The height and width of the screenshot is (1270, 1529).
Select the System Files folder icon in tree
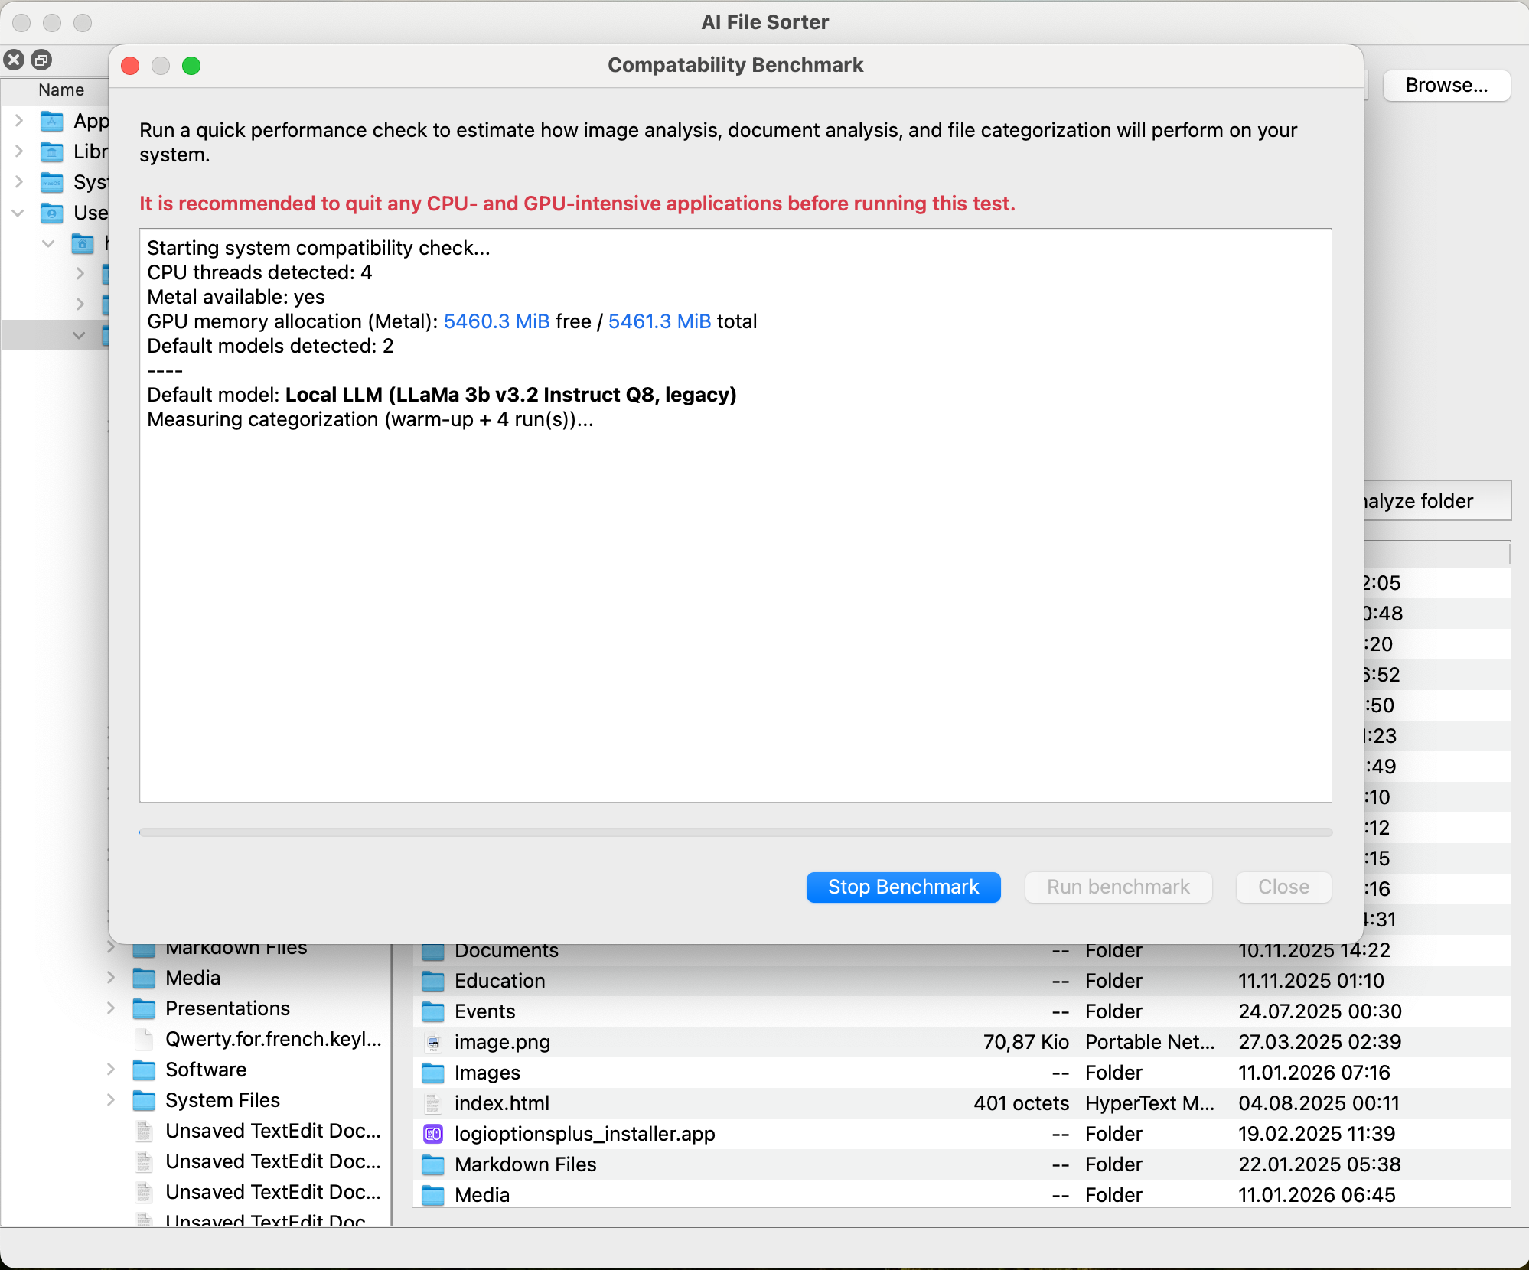[144, 1100]
